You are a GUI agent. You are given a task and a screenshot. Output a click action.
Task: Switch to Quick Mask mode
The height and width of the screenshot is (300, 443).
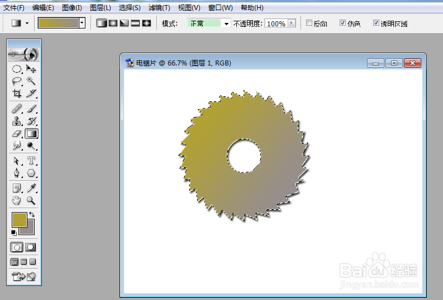pyautogui.click(x=31, y=247)
